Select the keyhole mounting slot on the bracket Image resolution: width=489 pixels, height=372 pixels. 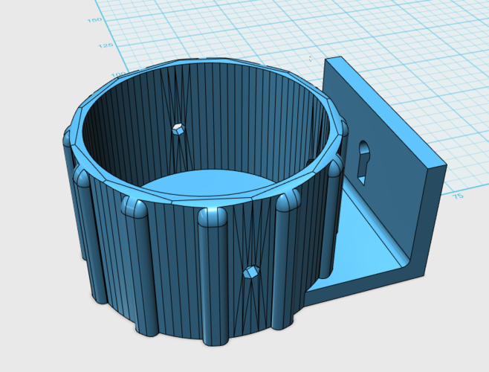pyautogui.click(x=363, y=162)
